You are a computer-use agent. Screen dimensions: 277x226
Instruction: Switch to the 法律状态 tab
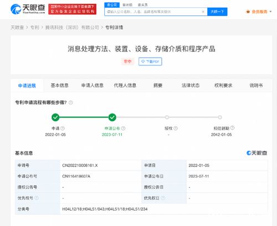point(191,85)
